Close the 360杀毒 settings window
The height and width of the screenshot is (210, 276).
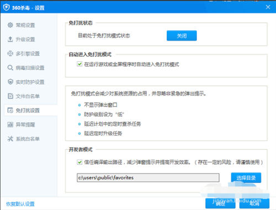[268, 7]
